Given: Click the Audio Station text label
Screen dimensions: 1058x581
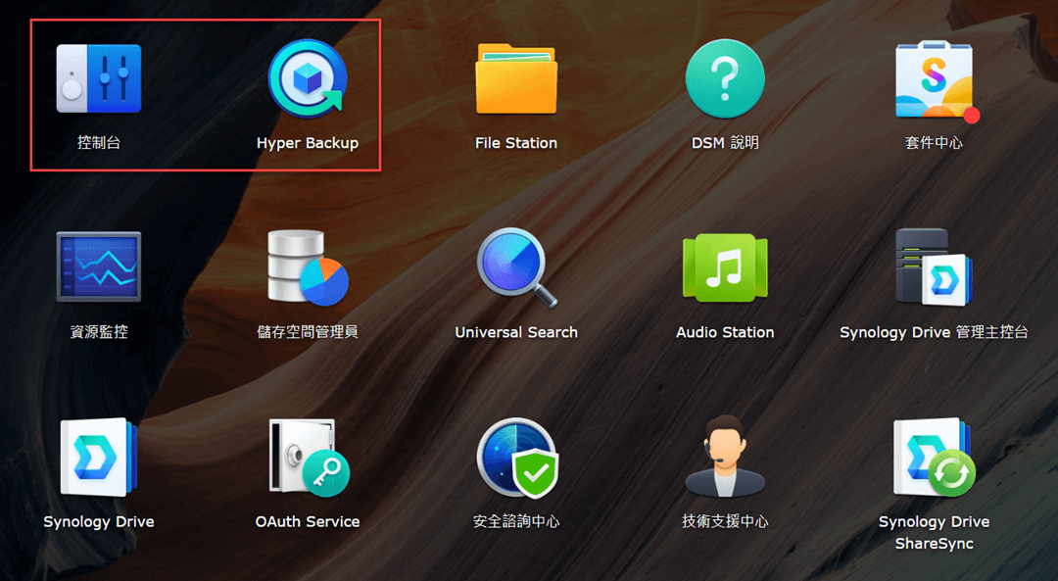Looking at the screenshot, I should (x=725, y=332).
